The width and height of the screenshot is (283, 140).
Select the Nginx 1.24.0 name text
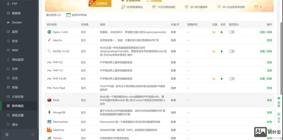coord(61,32)
